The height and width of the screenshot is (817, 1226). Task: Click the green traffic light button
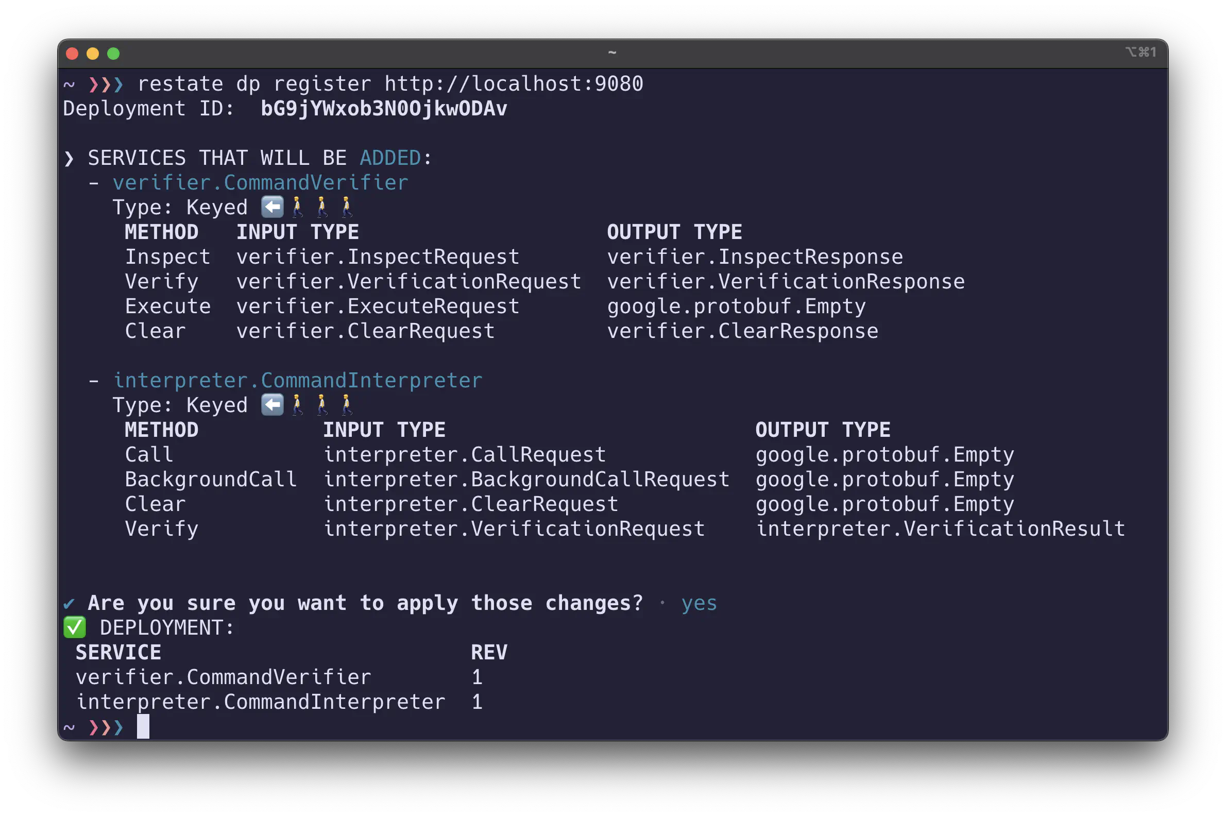(114, 53)
